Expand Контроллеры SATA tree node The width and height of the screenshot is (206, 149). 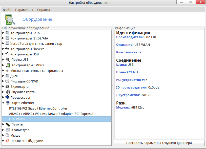pos(3,33)
